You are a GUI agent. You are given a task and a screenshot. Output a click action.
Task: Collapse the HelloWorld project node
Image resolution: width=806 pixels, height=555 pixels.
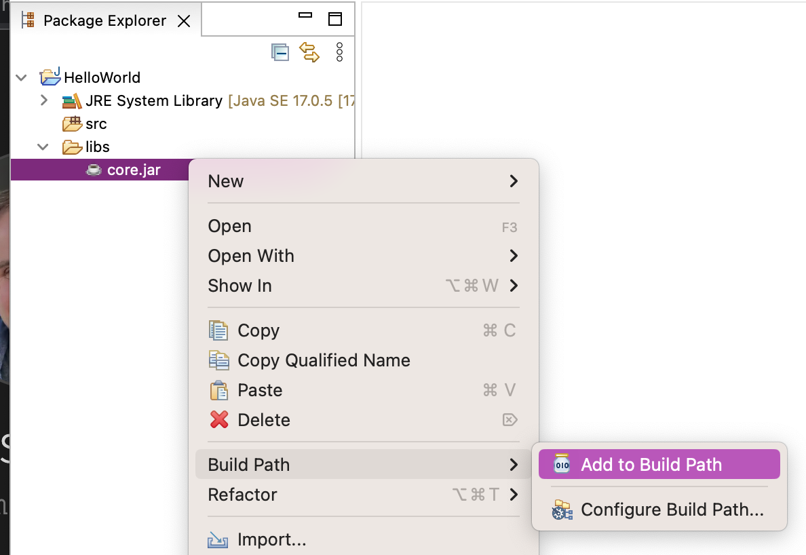pos(22,77)
